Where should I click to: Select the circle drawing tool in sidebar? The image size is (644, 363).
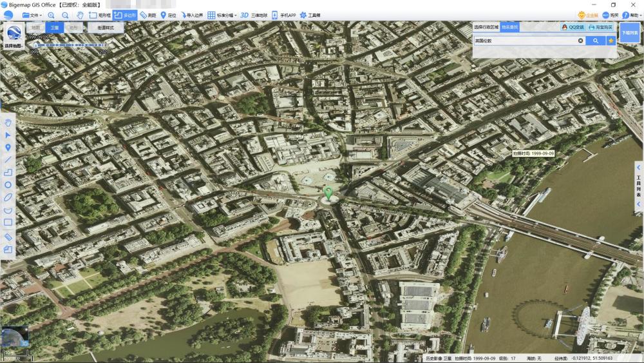coord(8,185)
